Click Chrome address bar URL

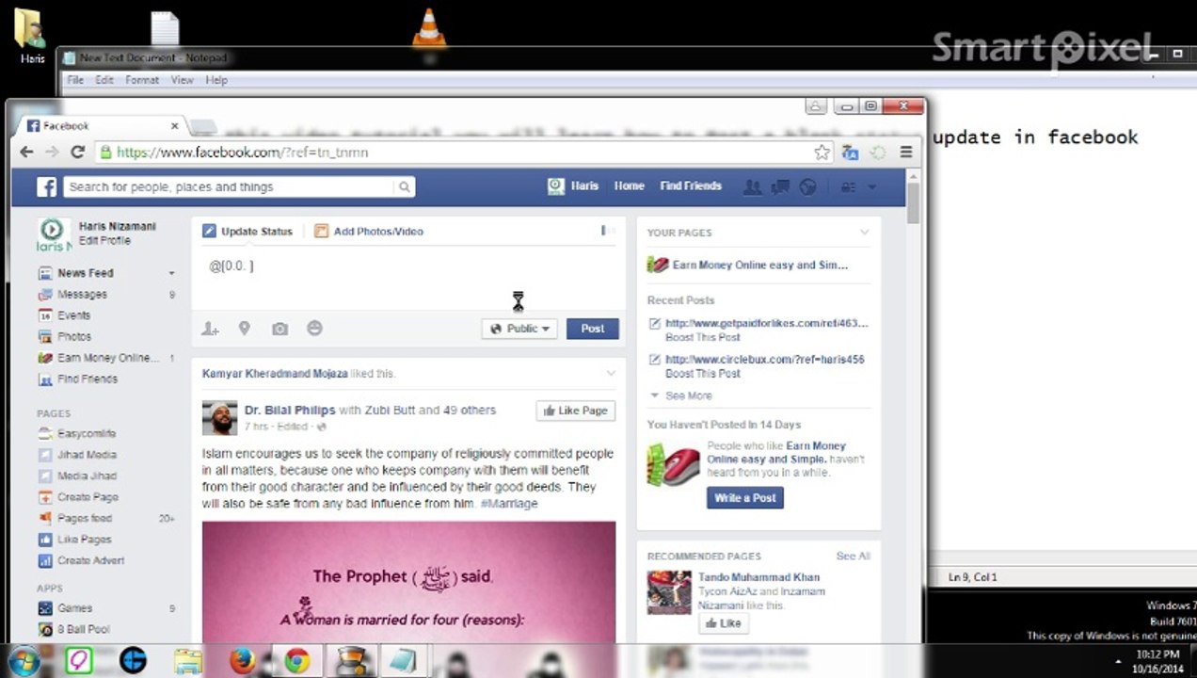[x=242, y=153]
